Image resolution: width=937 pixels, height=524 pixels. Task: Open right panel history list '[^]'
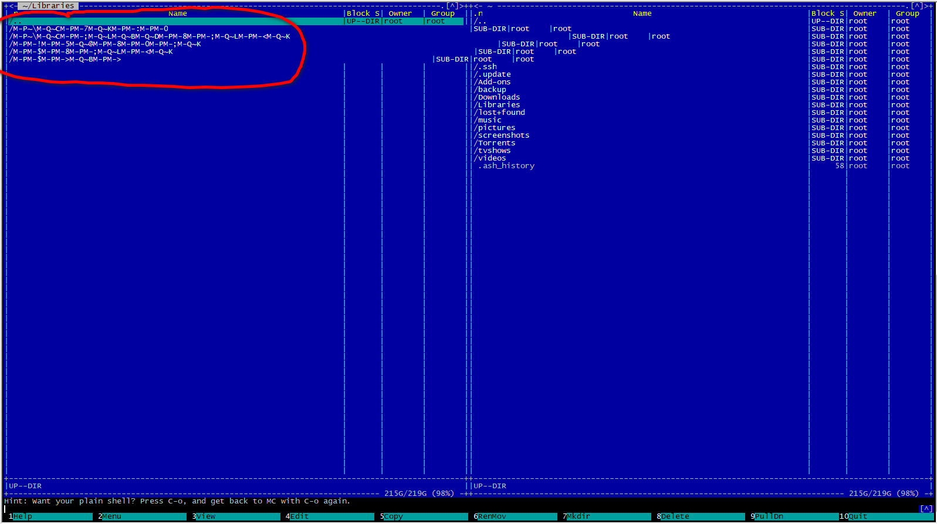click(917, 6)
